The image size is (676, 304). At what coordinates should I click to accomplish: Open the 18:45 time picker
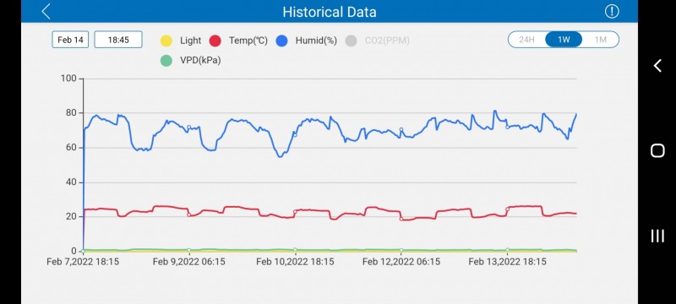pyautogui.click(x=118, y=40)
